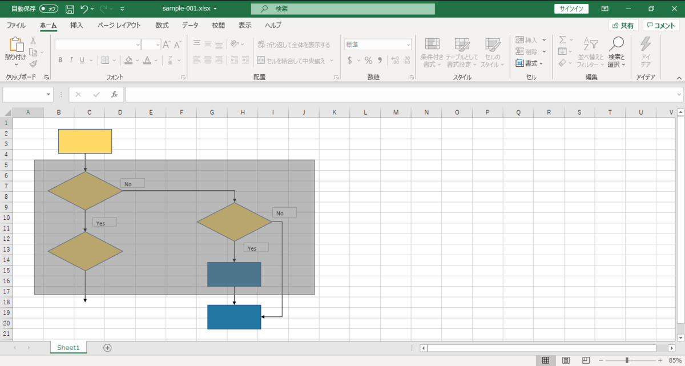The height and width of the screenshot is (366, 685).
Task: Click the 挿入 fx function button
Action: point(114,94)
